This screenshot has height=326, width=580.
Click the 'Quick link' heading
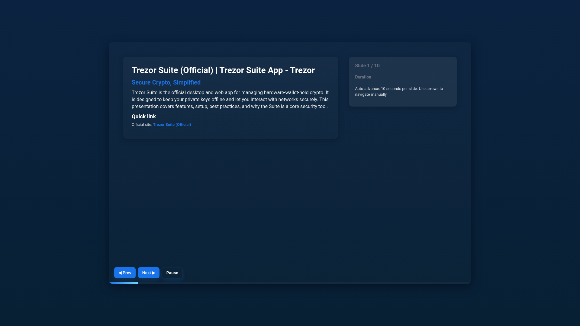coord(144,117)
